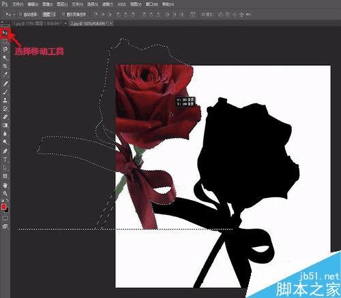Click the auto-align layers button

tap(192, 14)
